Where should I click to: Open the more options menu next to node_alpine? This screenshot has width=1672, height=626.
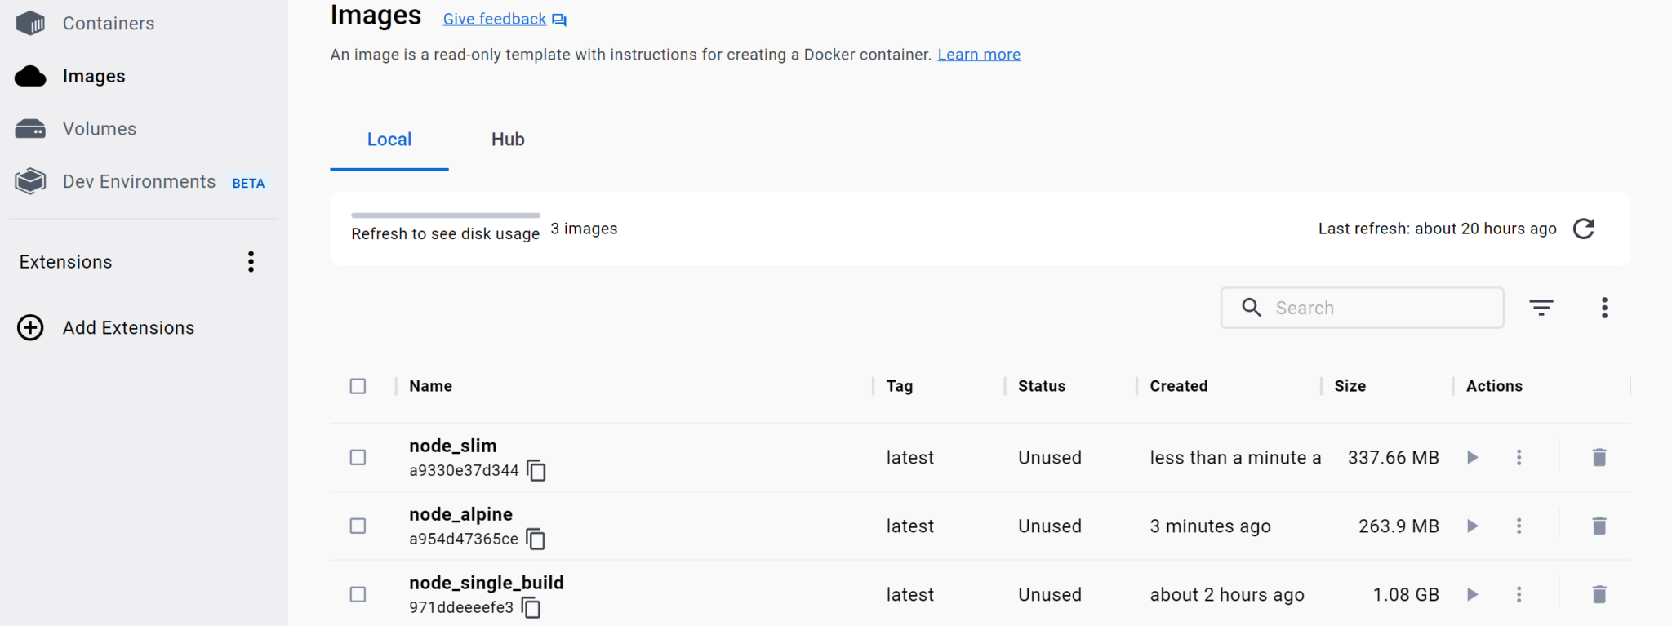[x=1519, y=526]
